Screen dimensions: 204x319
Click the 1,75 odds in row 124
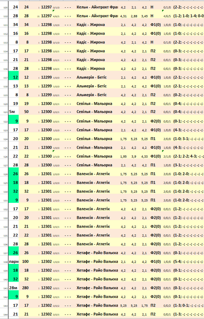pyautogui.click(x=123, y=139)
